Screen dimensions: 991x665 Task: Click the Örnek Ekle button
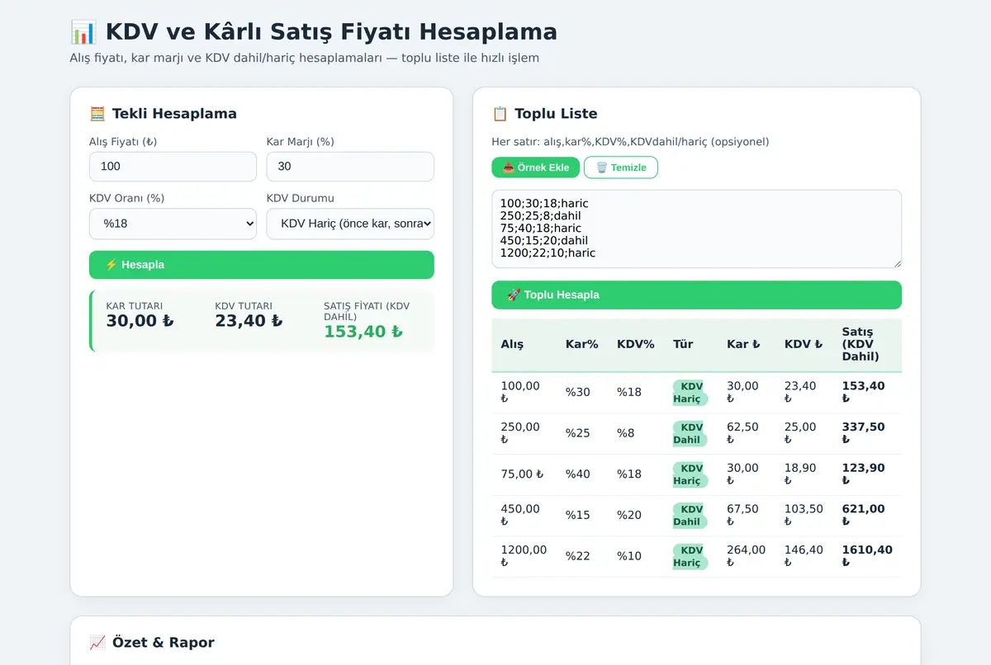point(535,167)
